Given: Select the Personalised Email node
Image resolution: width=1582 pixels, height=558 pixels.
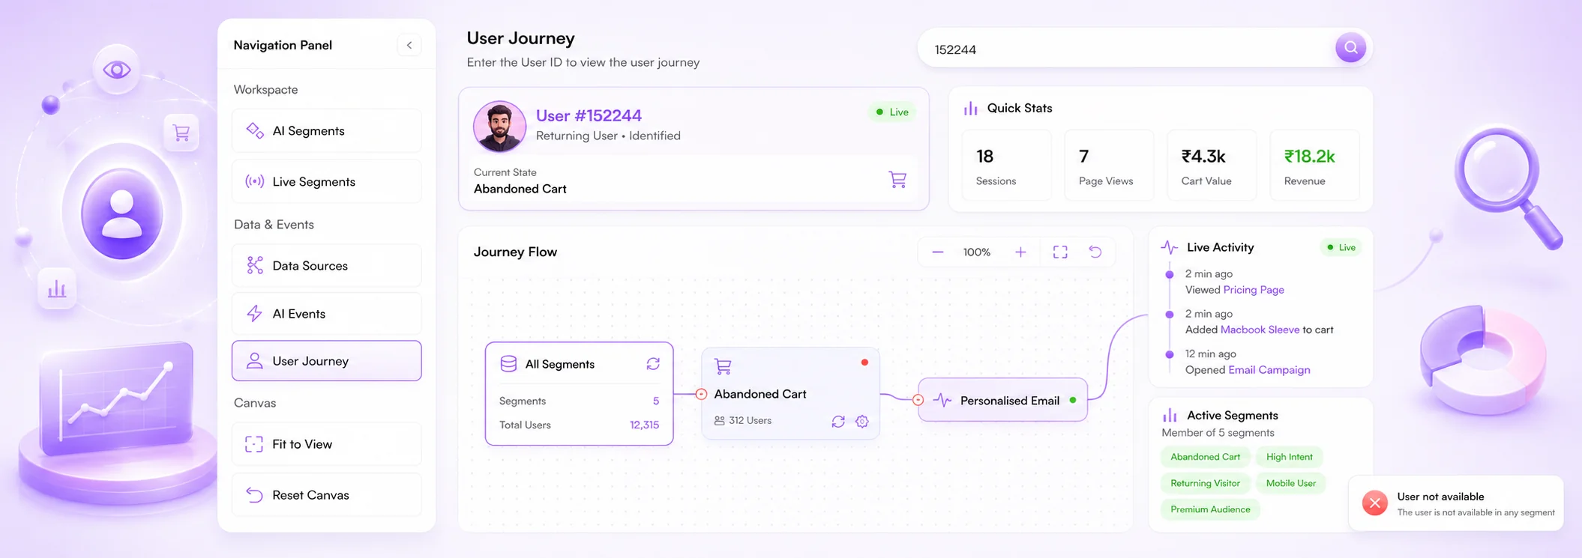Looking at the screenshot, I should click(1002, 401).
